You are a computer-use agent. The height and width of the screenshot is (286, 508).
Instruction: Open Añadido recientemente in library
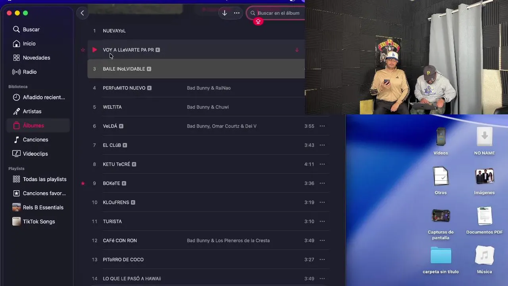[x=39, y=97]
